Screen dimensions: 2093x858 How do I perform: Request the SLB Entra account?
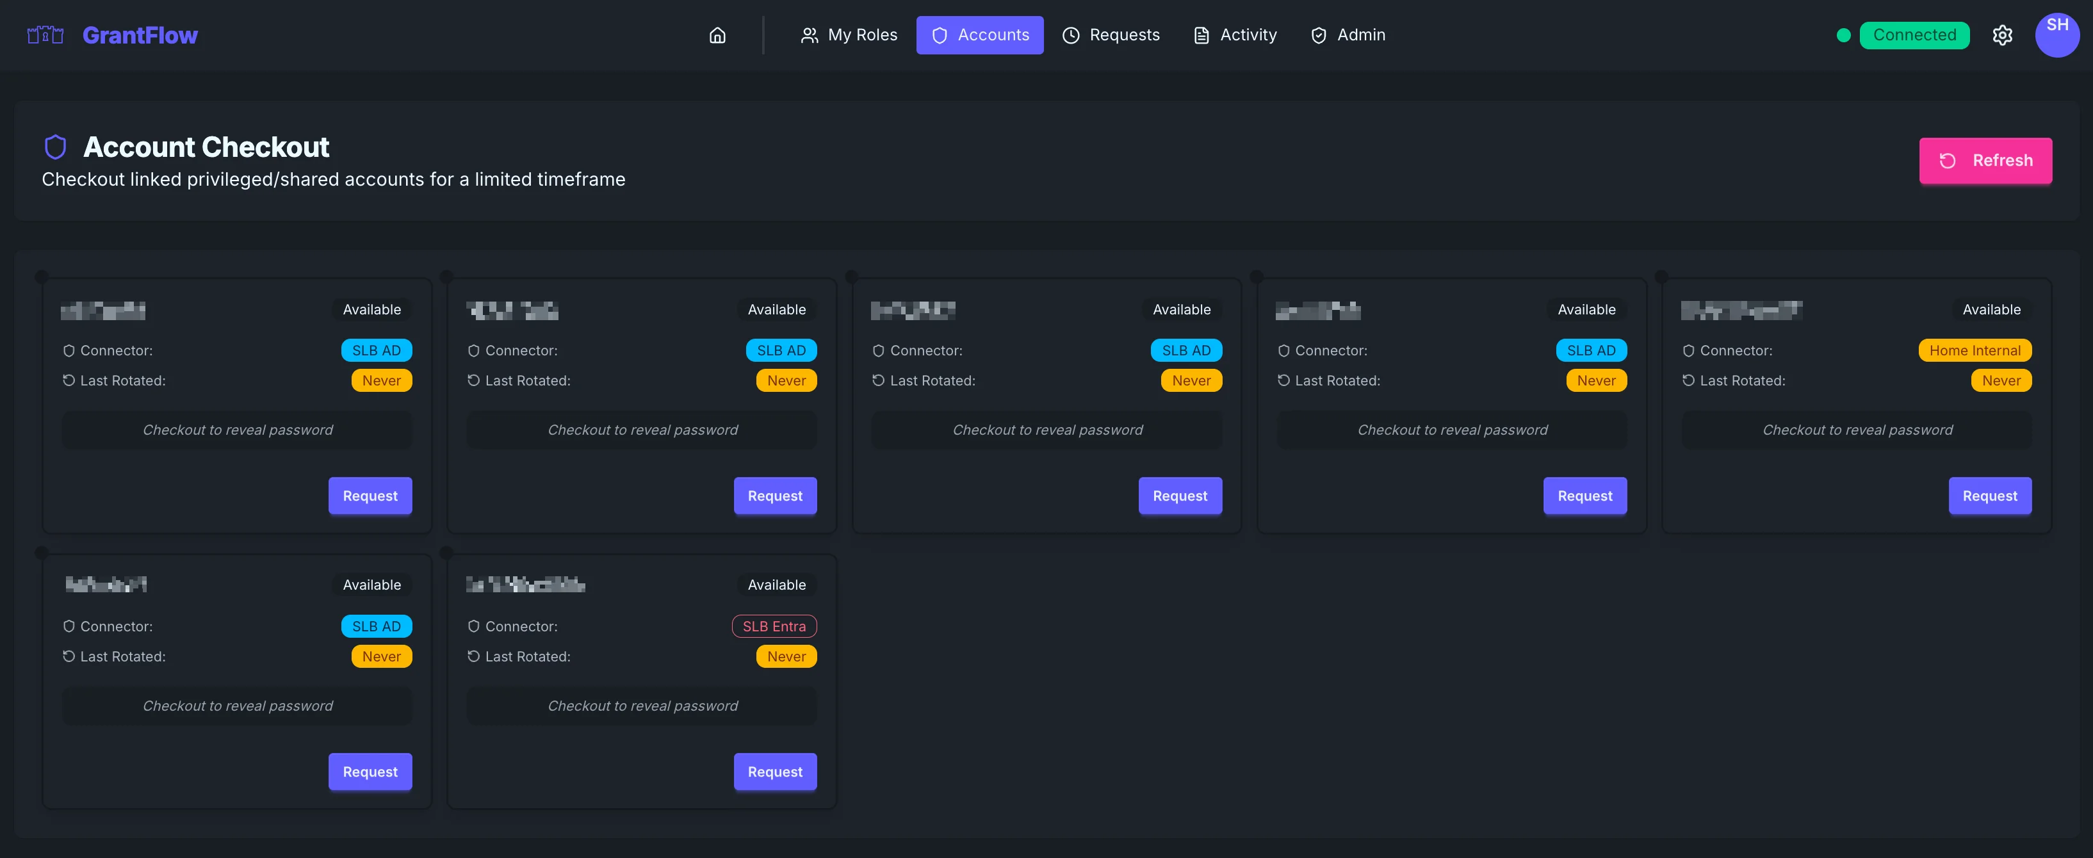(x=774, y=771)
